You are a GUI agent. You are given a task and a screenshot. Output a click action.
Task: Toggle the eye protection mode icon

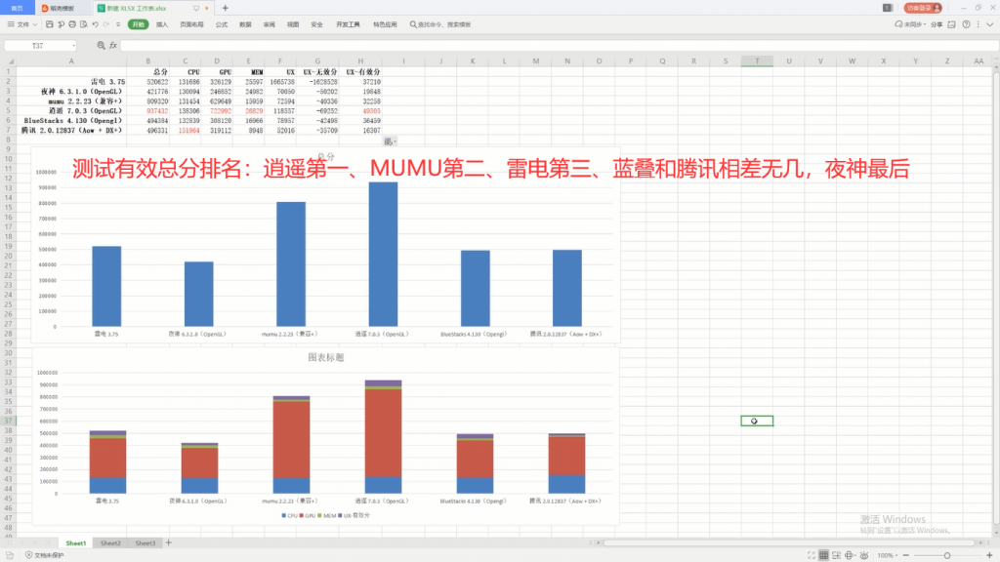tap(863, 555)
